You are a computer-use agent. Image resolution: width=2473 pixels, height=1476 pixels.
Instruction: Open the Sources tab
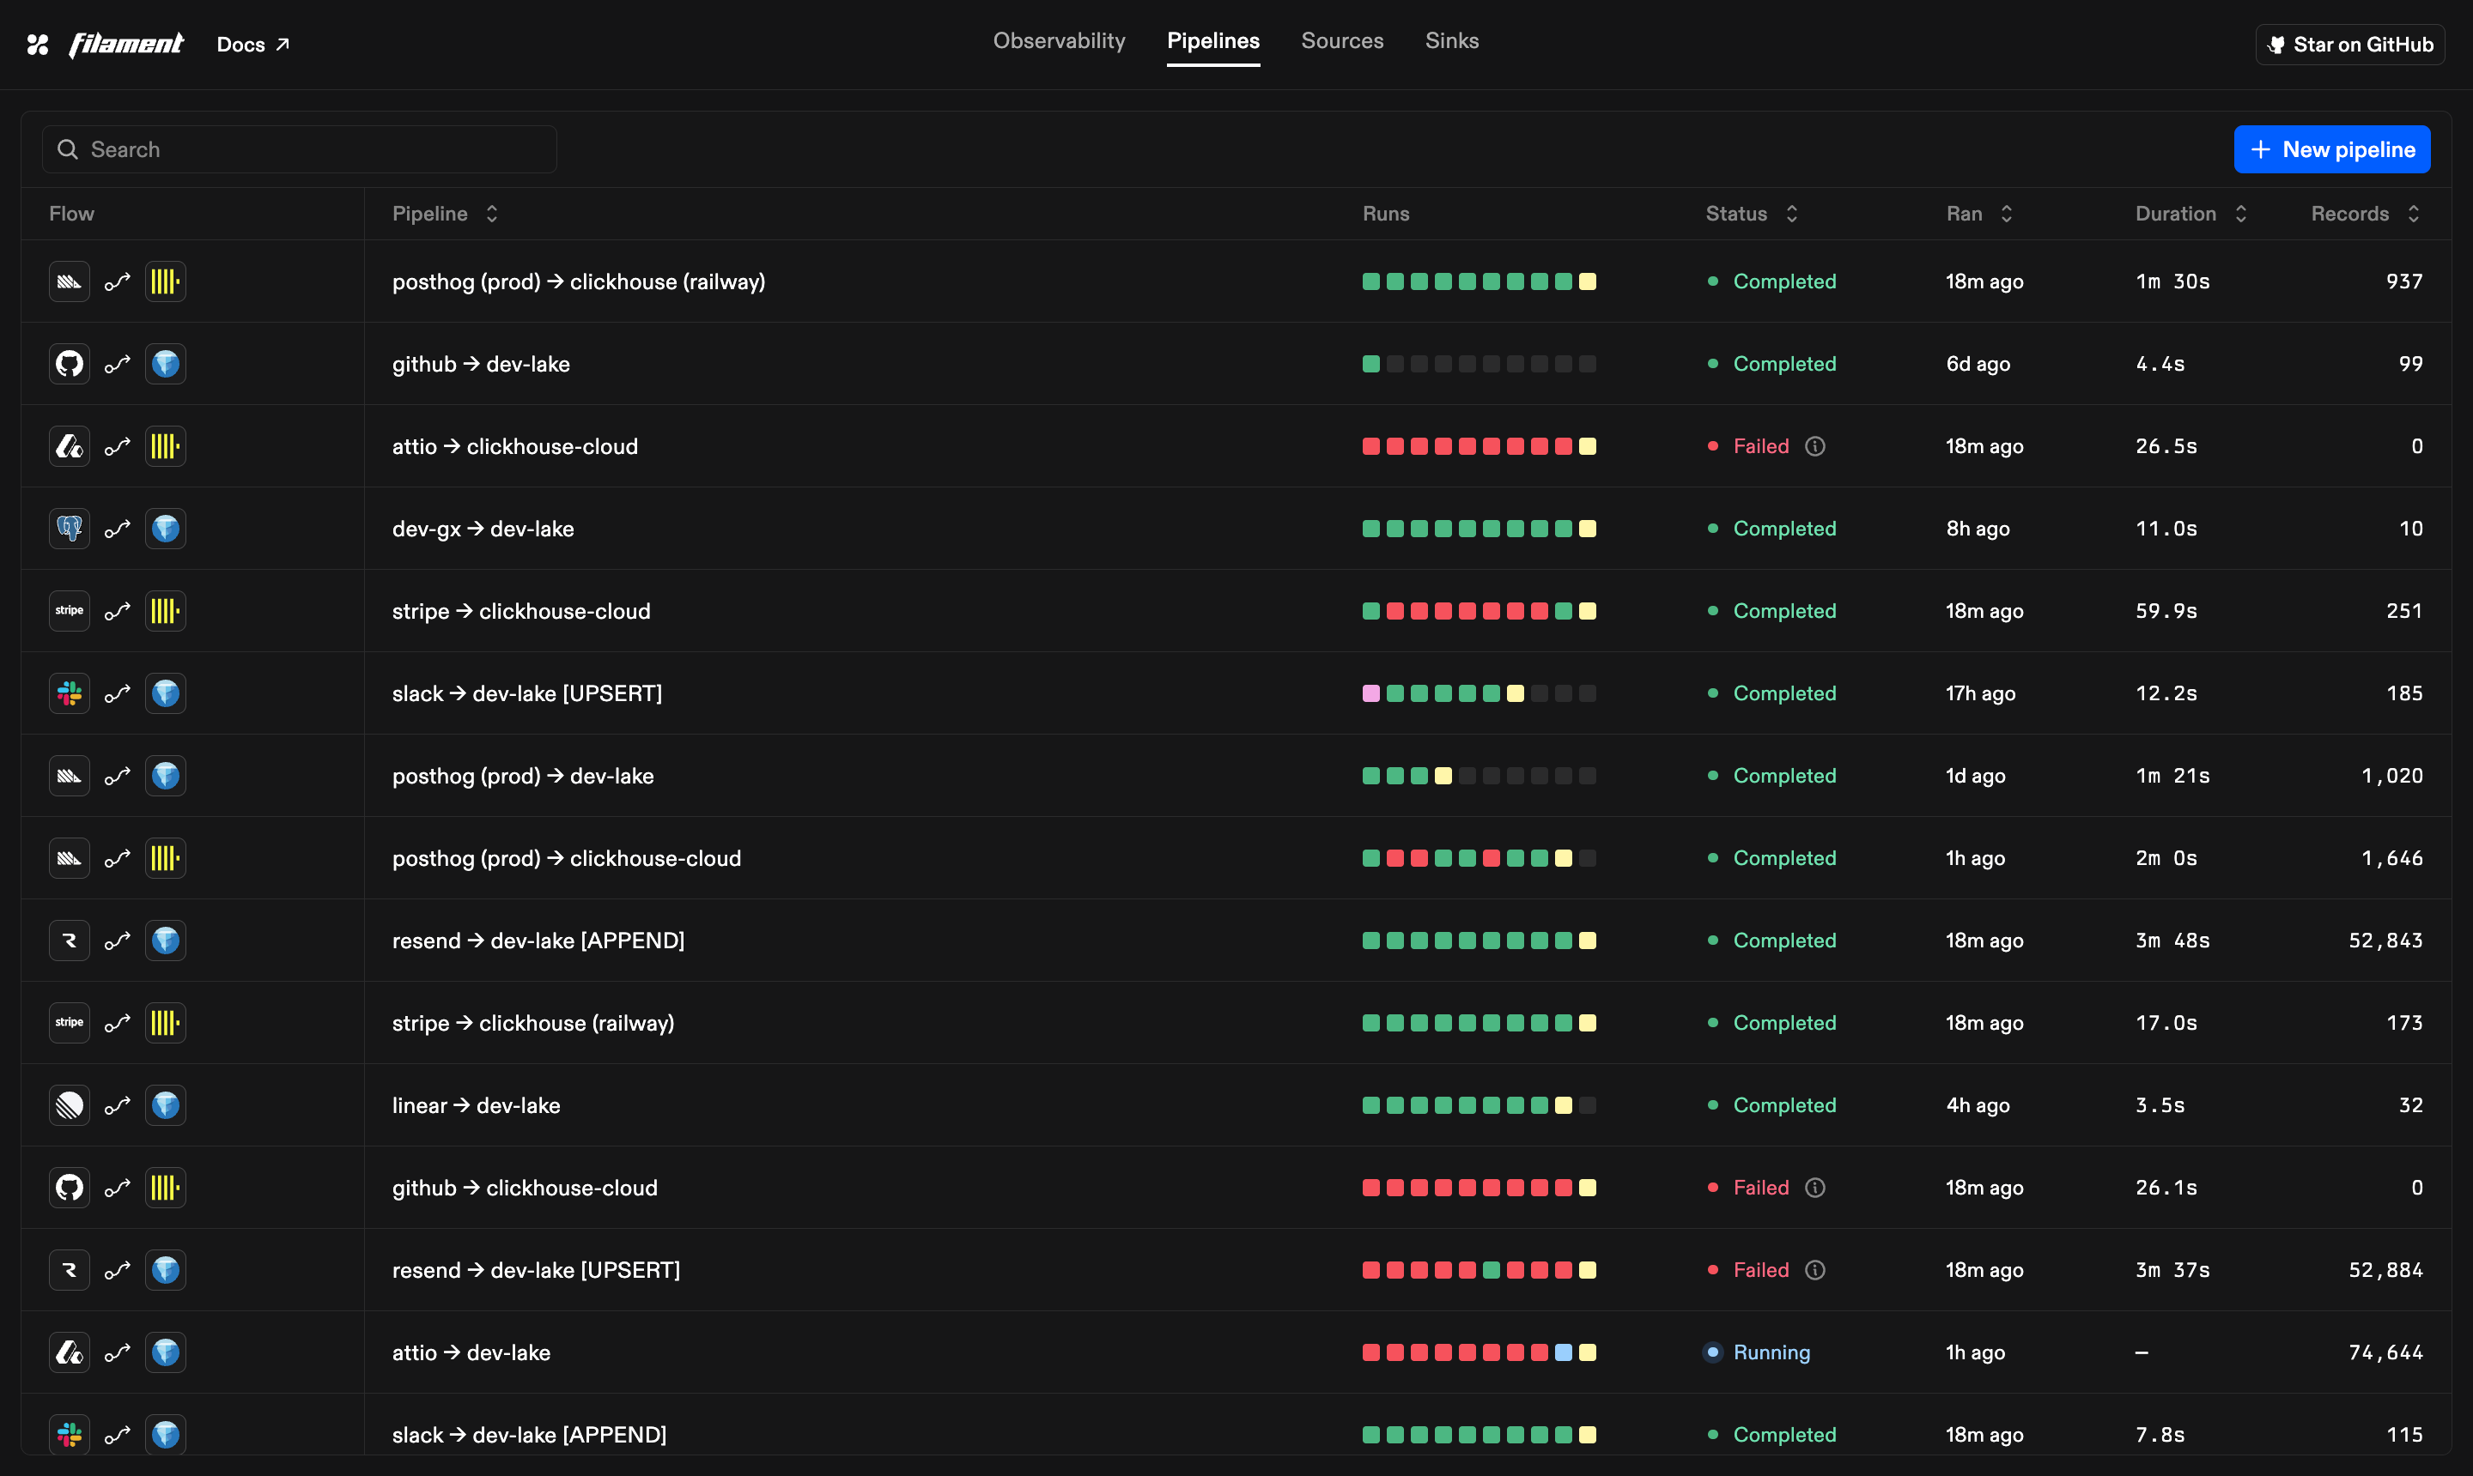(x=1342, y=41)
